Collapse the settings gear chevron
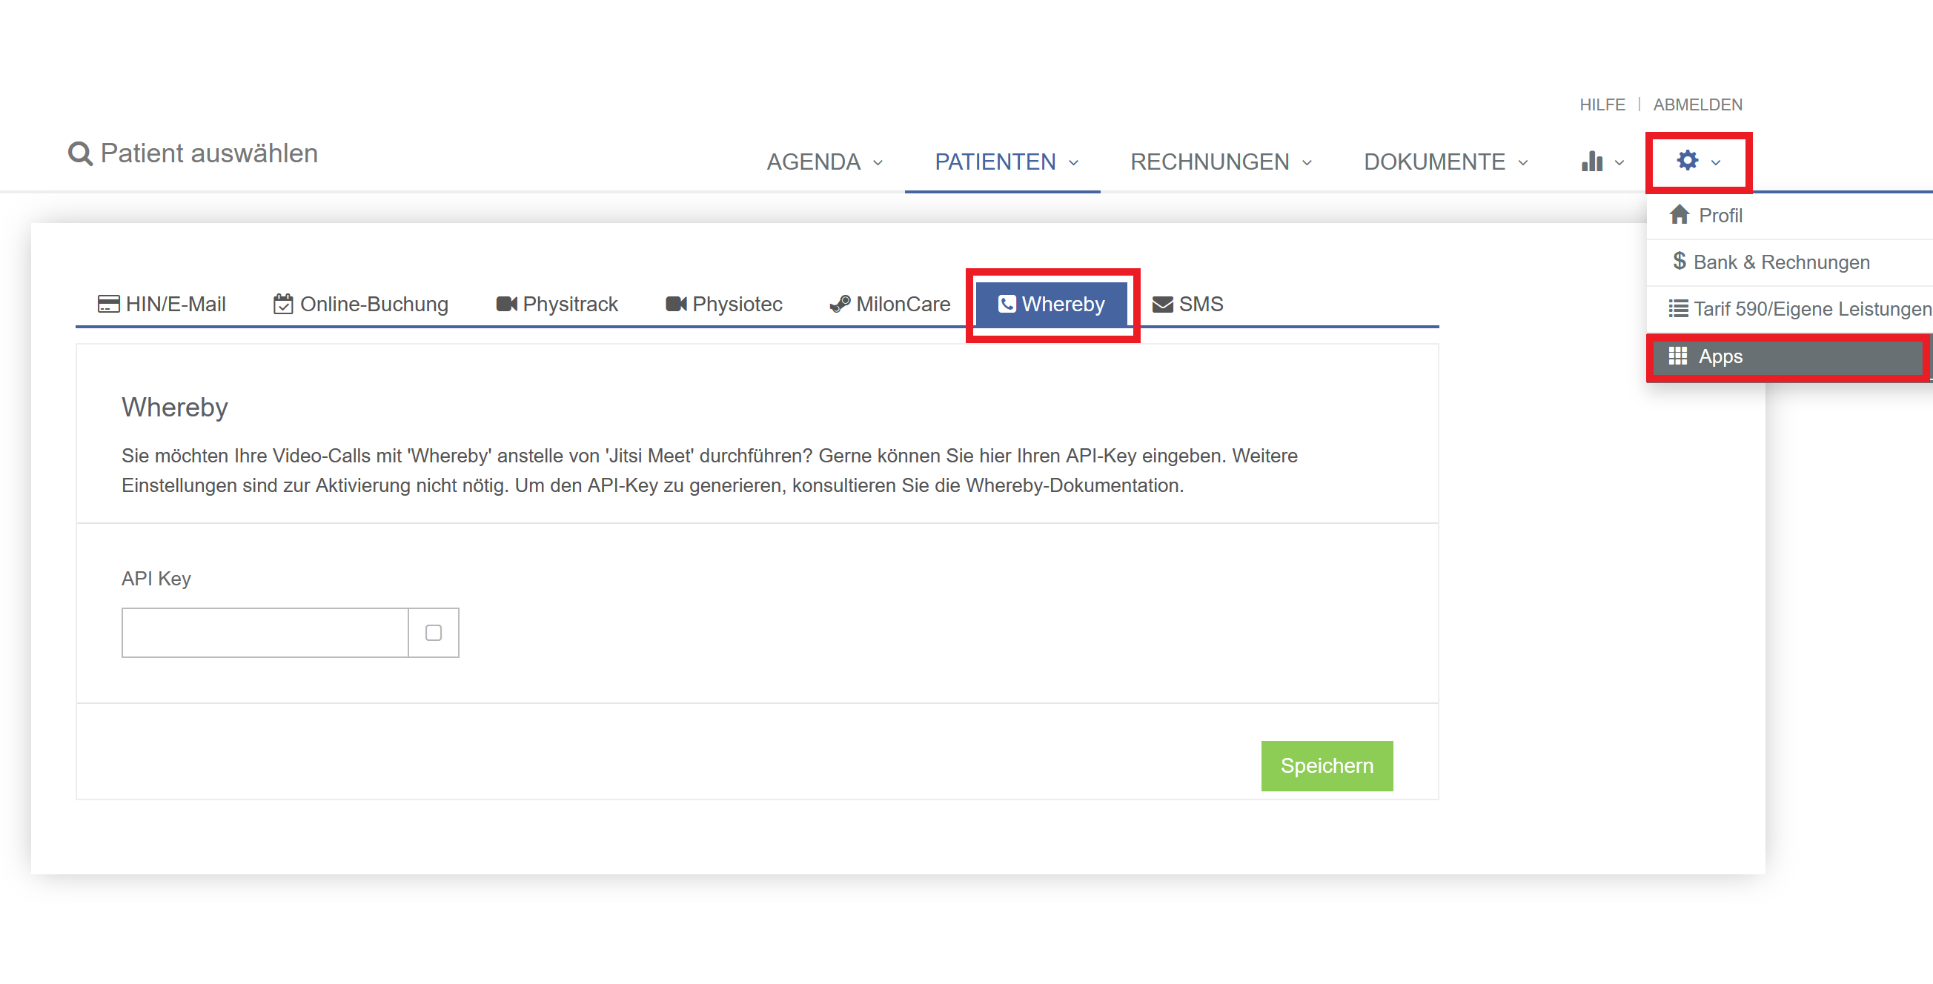 [1714, 163]
